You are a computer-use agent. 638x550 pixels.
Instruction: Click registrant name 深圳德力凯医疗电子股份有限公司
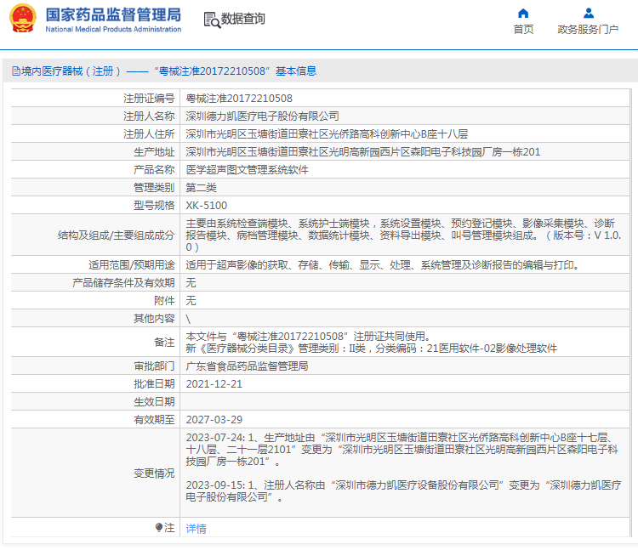263,116
